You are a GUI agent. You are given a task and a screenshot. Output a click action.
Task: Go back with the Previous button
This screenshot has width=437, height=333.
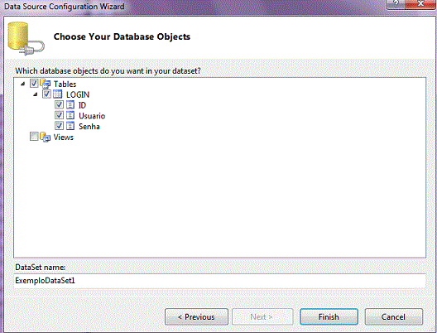click(x=196, y=316)
